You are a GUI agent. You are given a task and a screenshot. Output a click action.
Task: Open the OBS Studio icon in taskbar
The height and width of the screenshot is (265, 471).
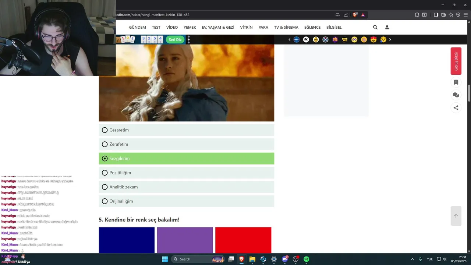(295, 259)
